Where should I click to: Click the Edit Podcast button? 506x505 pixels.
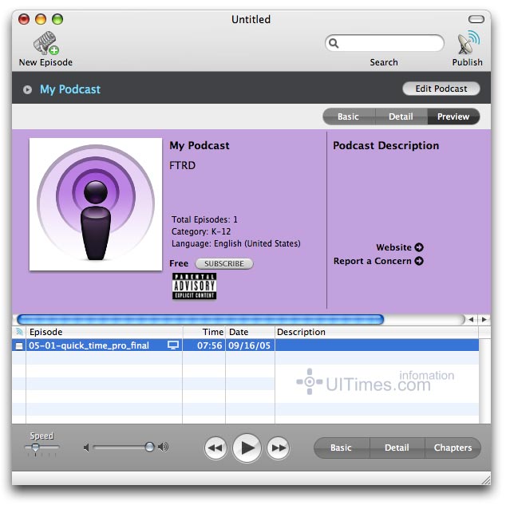(441, 89)
